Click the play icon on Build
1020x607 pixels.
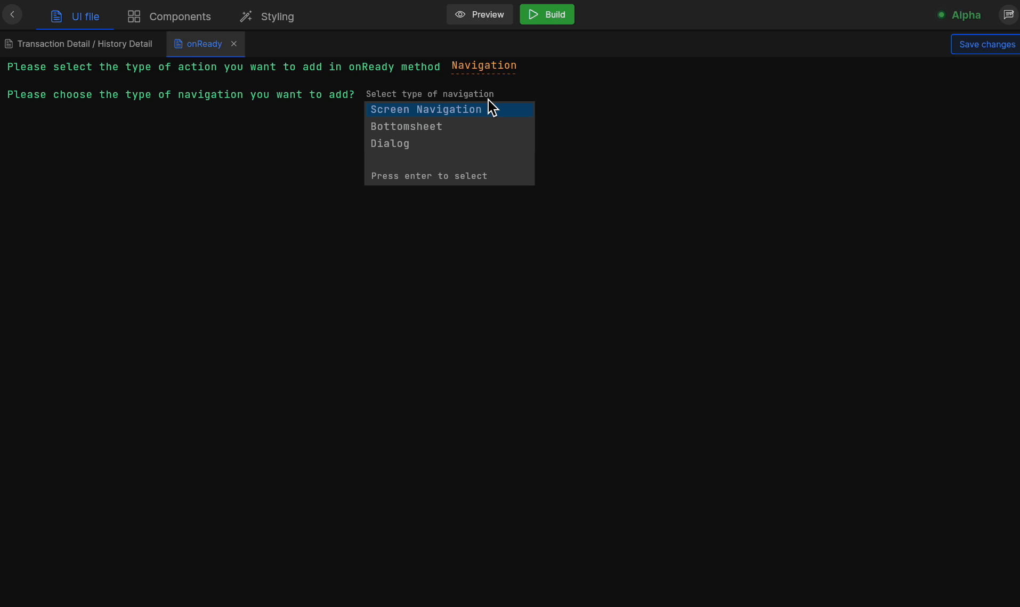[533, 14]
